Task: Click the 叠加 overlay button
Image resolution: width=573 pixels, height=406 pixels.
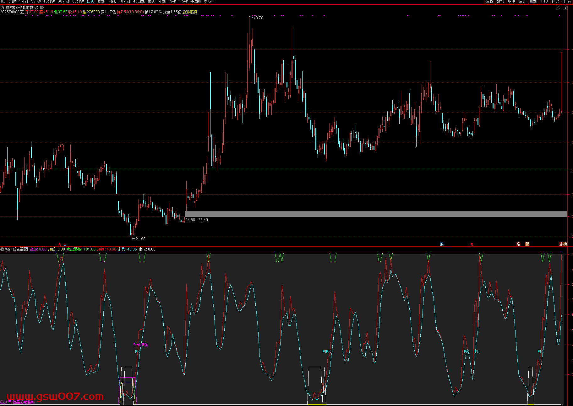Action: (500, 2)
